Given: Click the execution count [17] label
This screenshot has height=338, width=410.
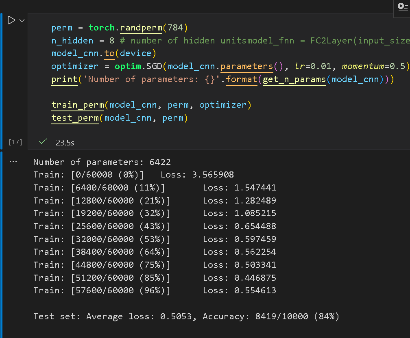Looking at the screenshot, I should (15, 142).
